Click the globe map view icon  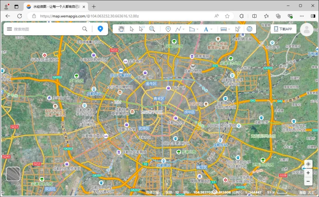click(250, 29)
